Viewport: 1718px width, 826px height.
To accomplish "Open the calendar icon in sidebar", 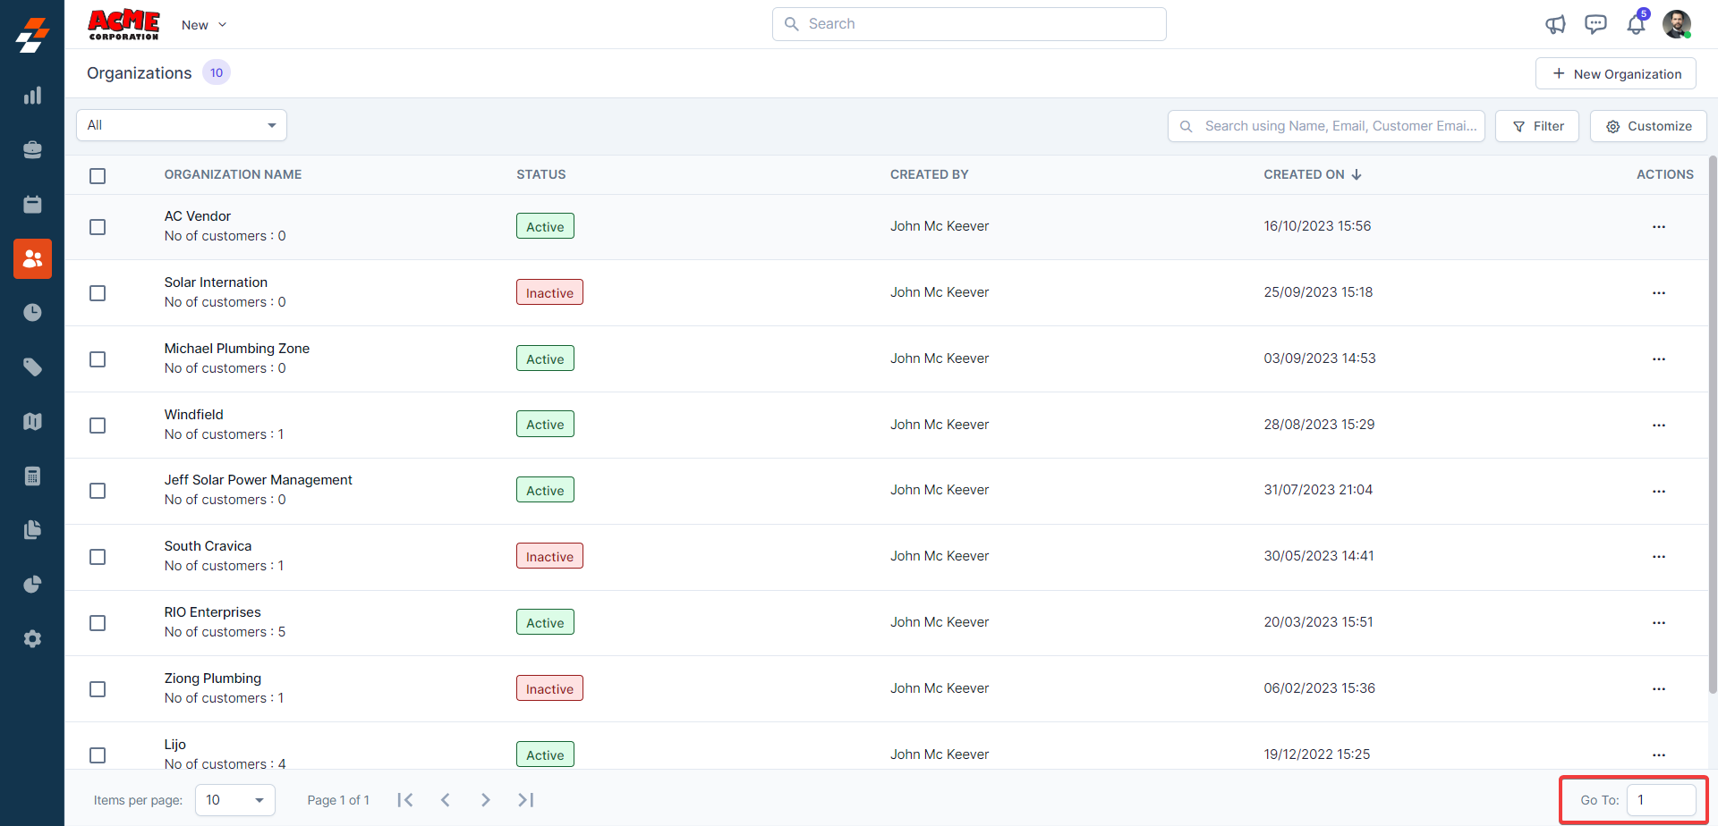I will (32, 205).
